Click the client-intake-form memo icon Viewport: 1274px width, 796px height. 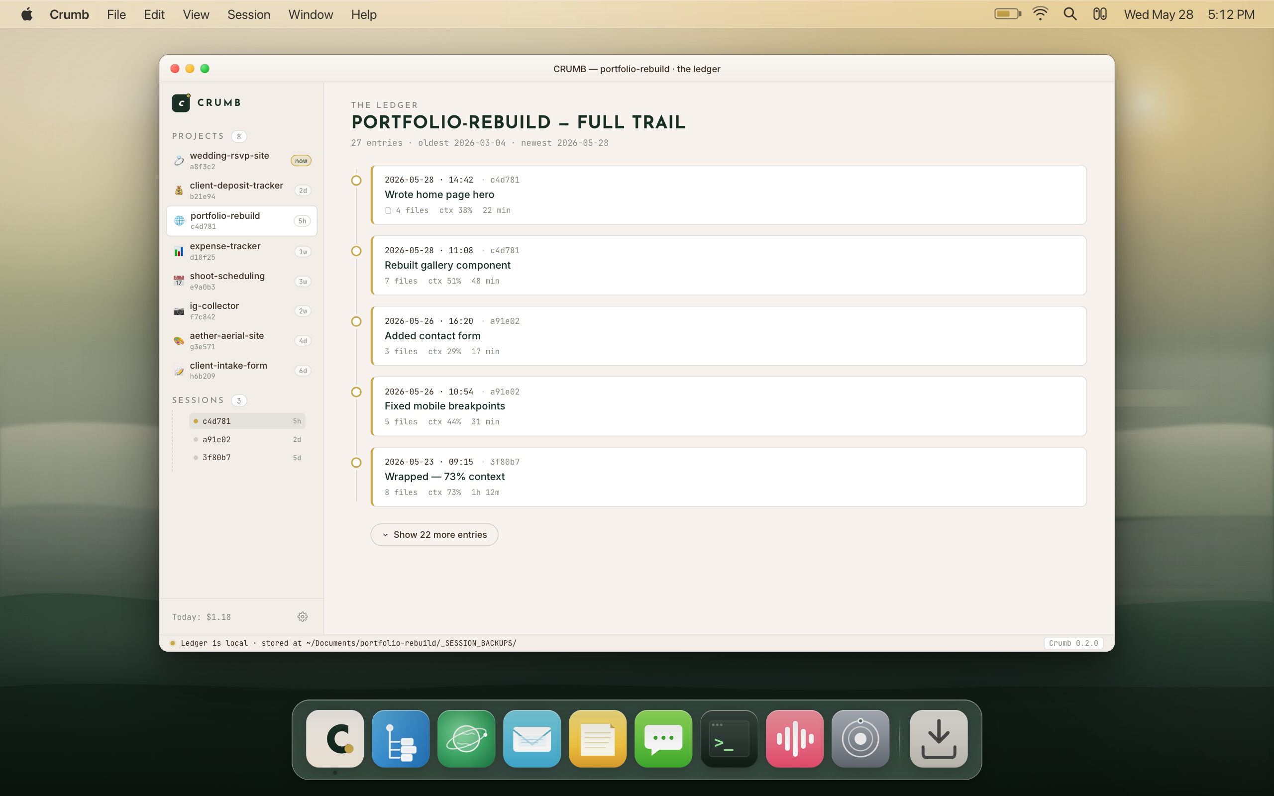coord(179,371)
